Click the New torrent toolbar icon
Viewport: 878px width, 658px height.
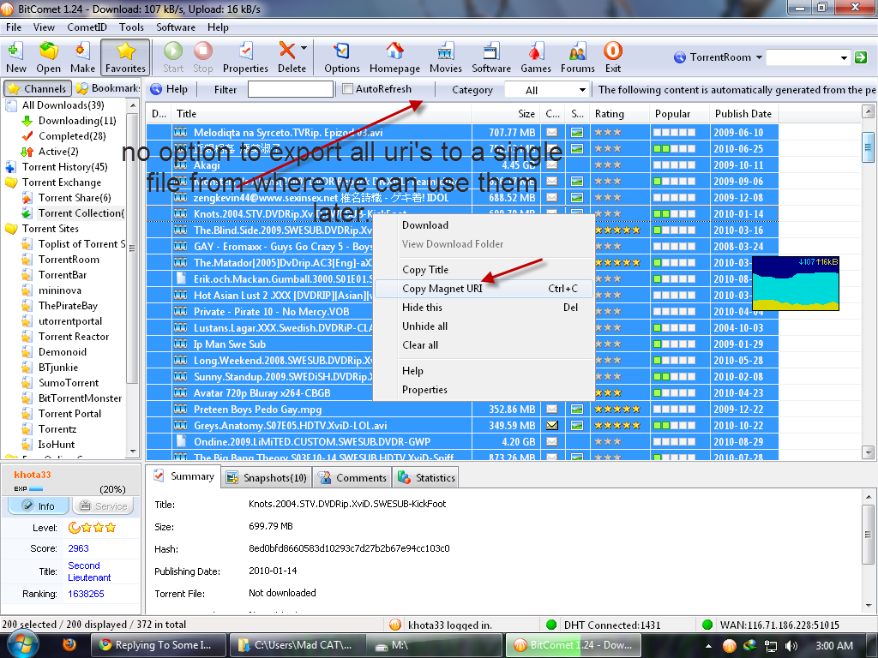pyautogui.click(x=16, y=57)
